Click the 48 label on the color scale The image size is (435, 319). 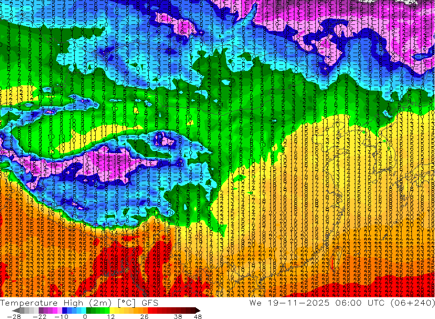(x=197, y=317)
